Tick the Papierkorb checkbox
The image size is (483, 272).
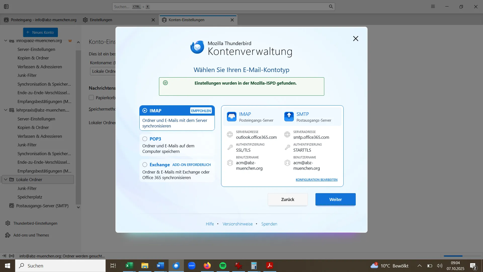[x=91, y=98]
